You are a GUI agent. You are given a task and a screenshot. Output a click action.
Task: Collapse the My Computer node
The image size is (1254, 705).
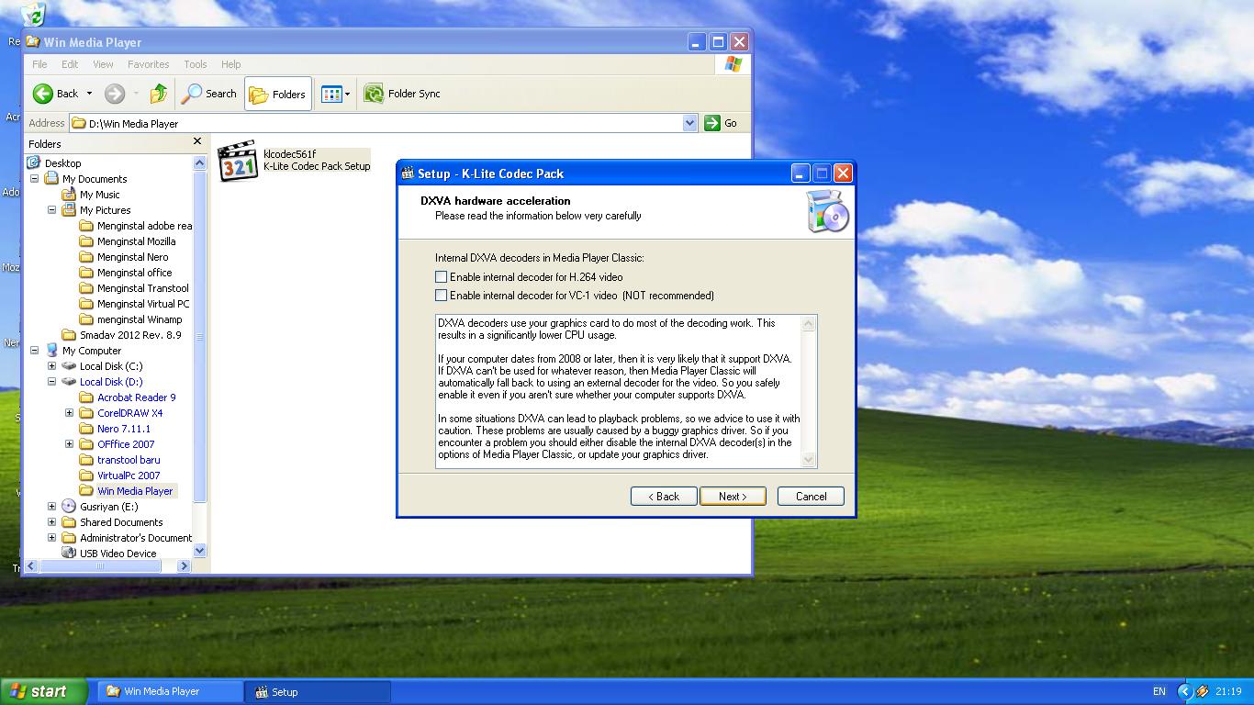point(35,351)
